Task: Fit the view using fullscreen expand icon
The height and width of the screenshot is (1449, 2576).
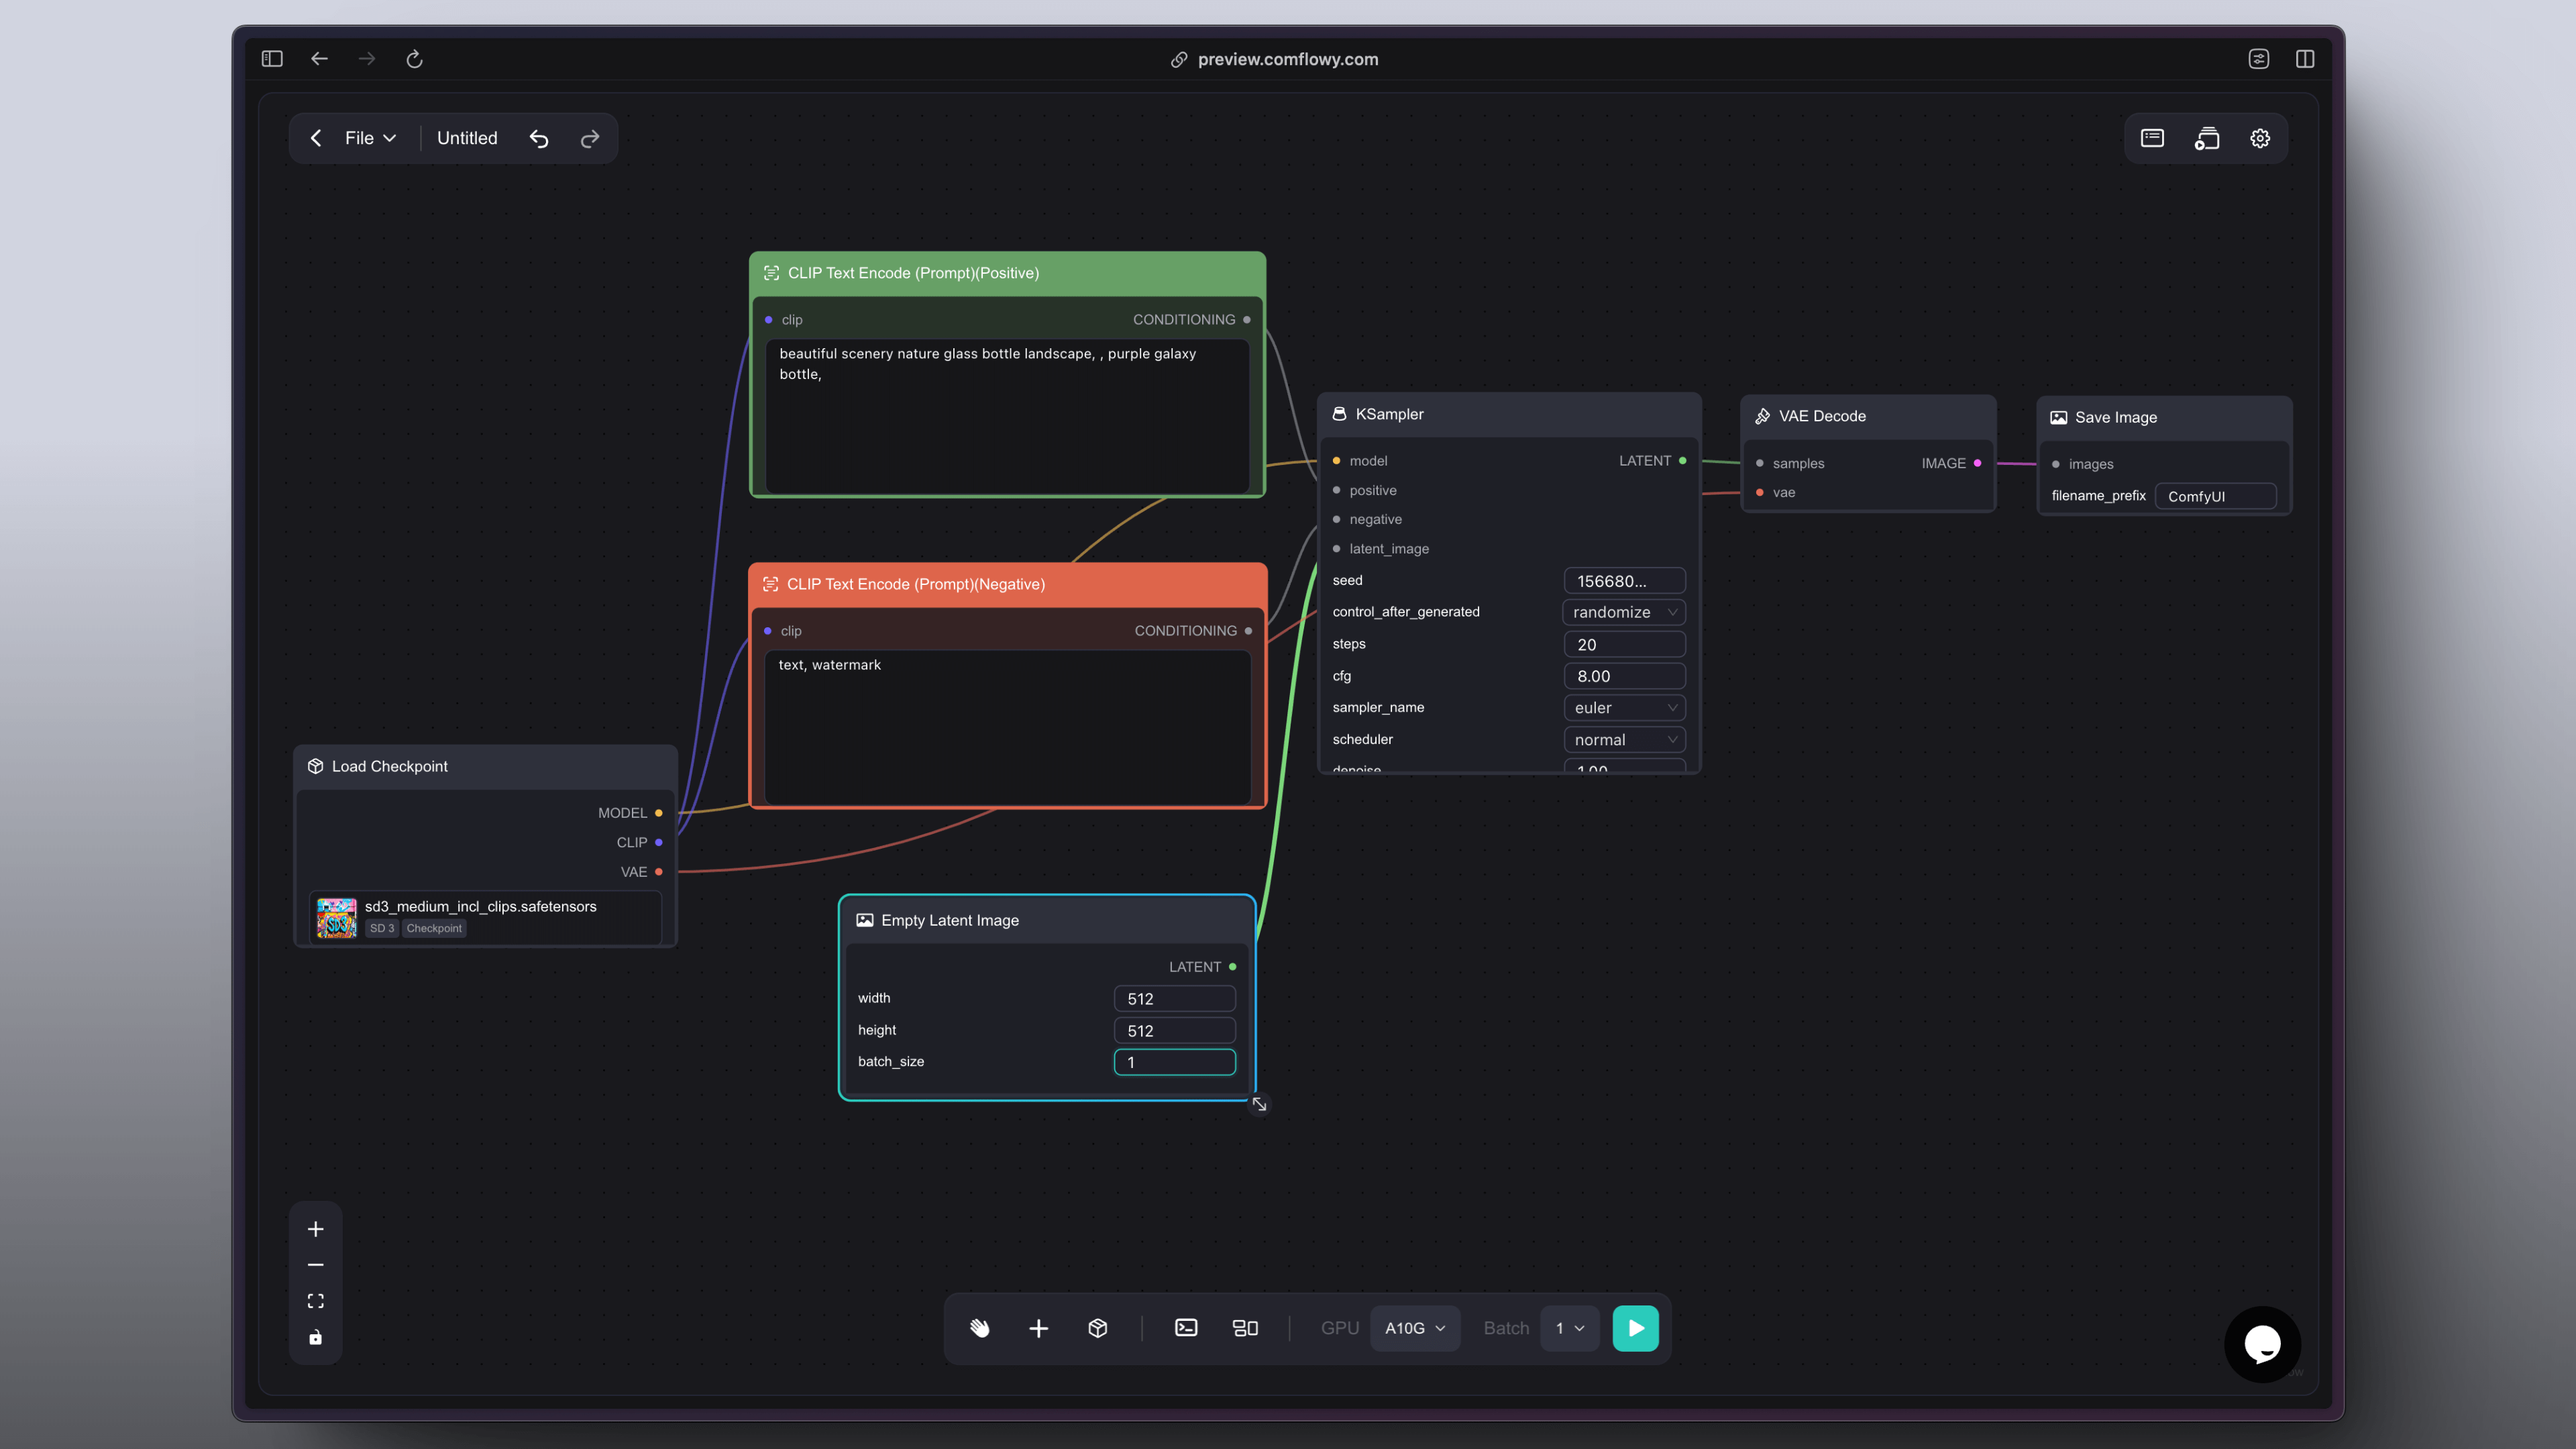Action: tap(315, 1301)
